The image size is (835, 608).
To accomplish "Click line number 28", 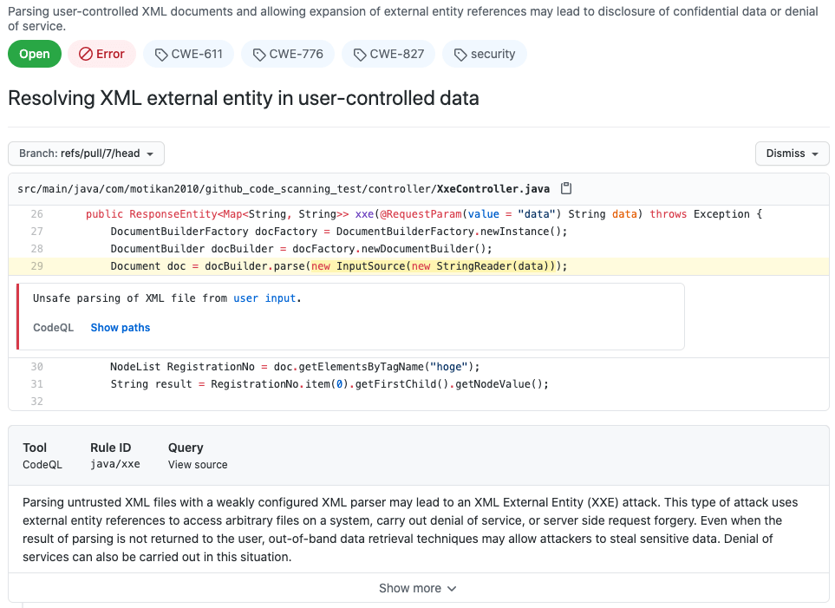I will (36, 248).
